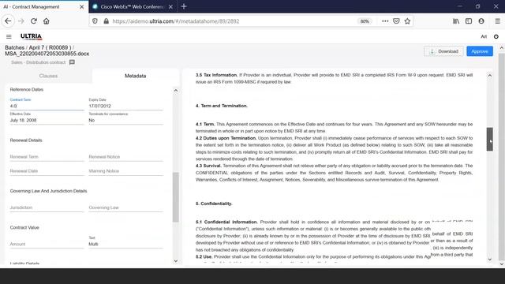
Task: Click the power logout icon
Action: pos(496,37)
